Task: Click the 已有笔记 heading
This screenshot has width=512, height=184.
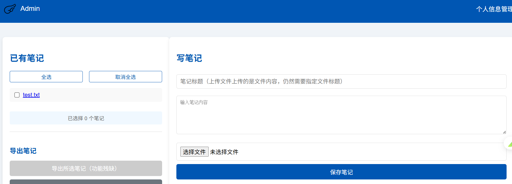Action: point(27,58)
